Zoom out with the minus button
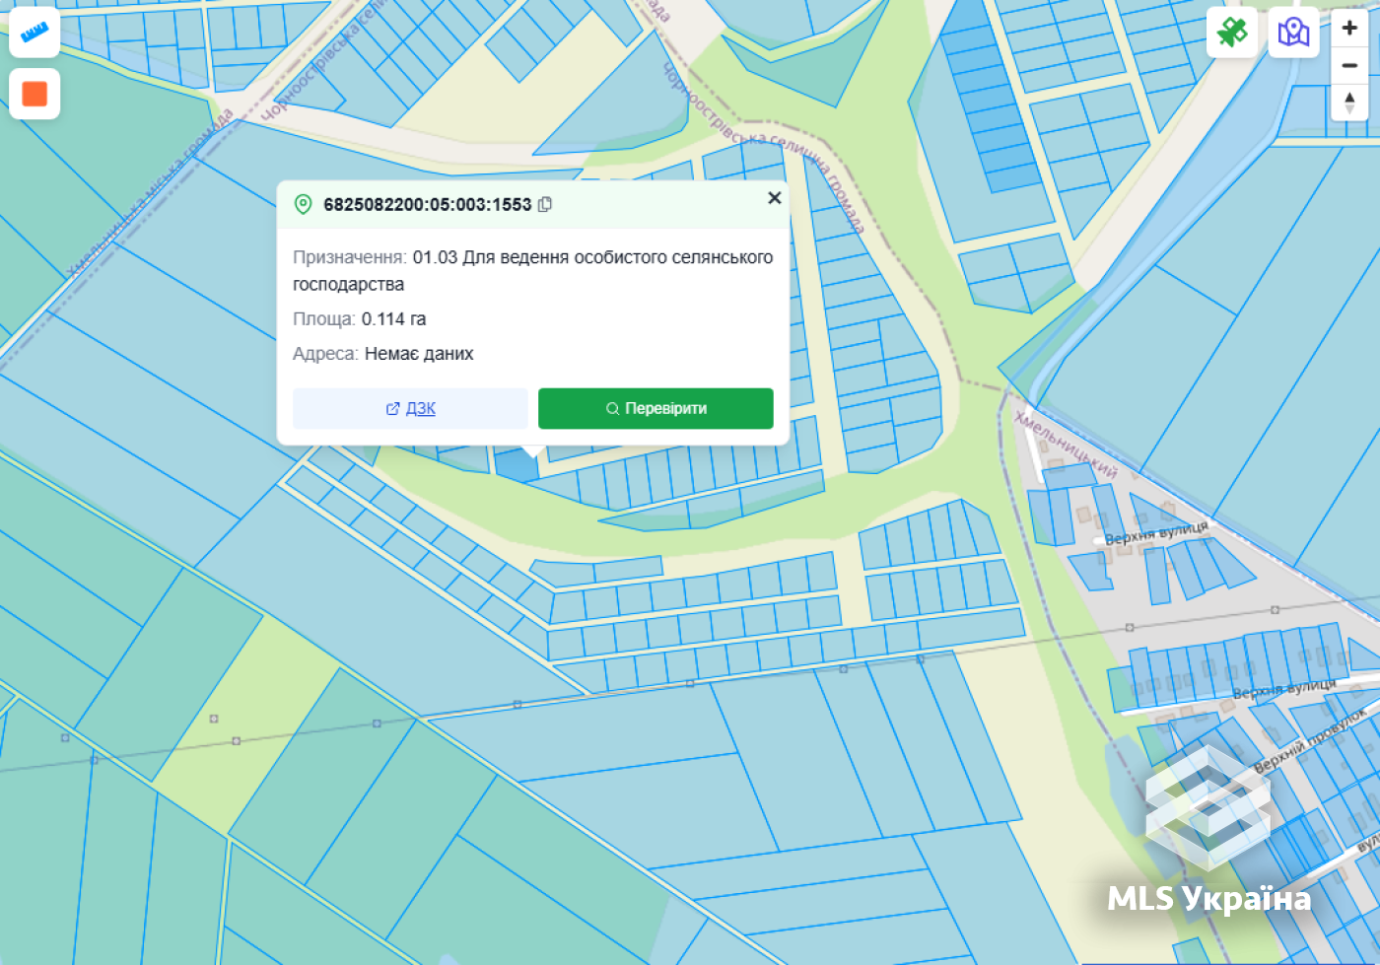This screenshot has width=1380, height=965. [1349, 65]
